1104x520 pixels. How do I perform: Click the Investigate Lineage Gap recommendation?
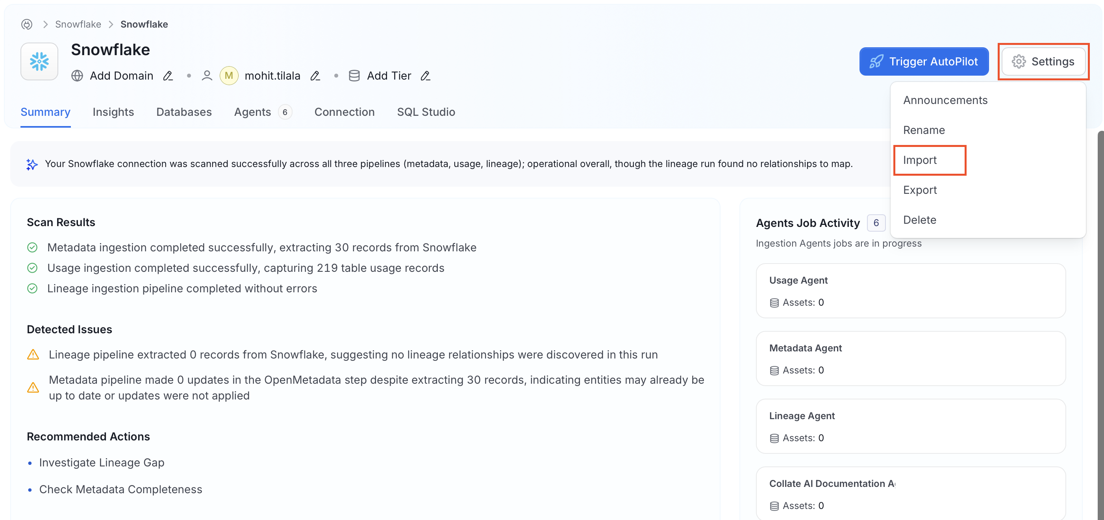102,462
